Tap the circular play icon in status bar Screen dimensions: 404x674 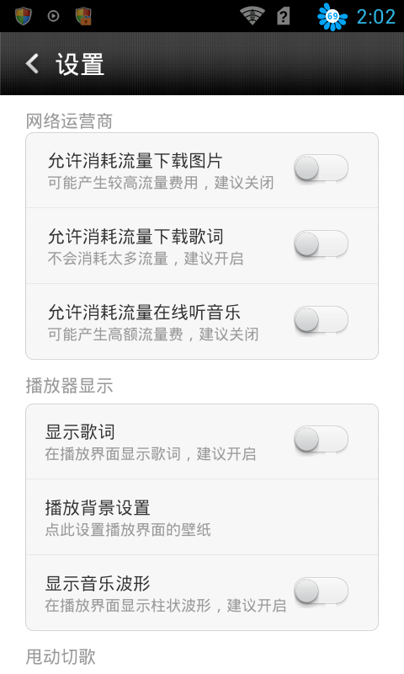53,16
